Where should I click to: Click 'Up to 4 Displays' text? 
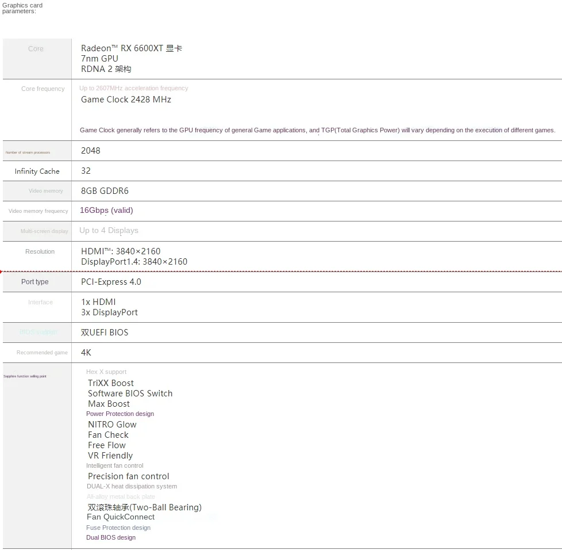tap(109, 230)
